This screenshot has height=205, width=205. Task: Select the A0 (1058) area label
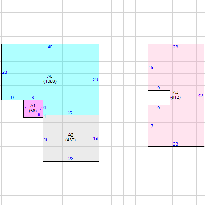point(50,79)
